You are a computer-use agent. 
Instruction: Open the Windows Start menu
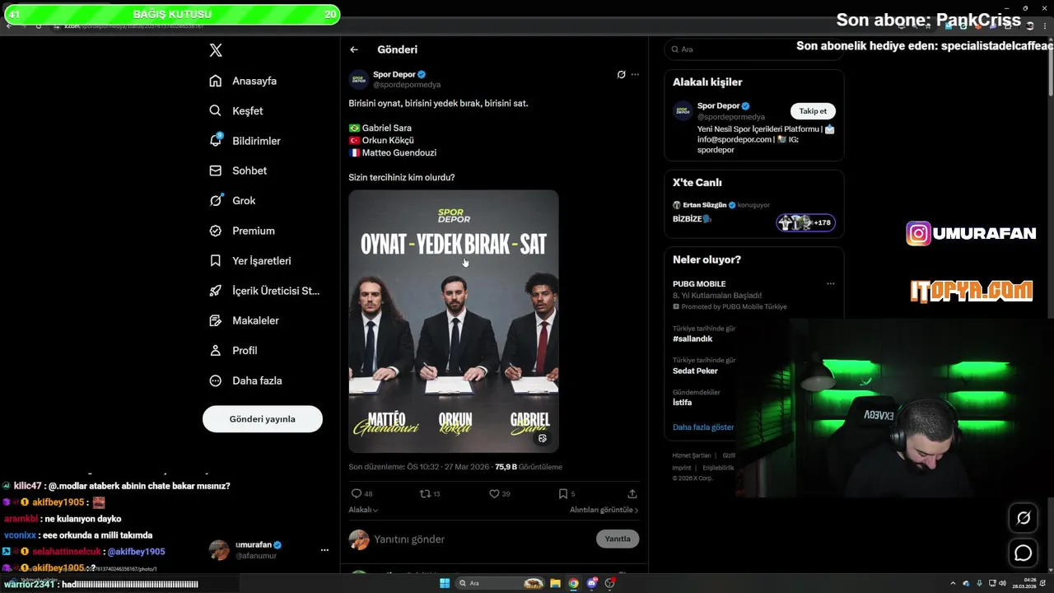(x=445, y=583)
